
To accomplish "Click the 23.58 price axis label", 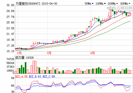I will click(10, 28).
